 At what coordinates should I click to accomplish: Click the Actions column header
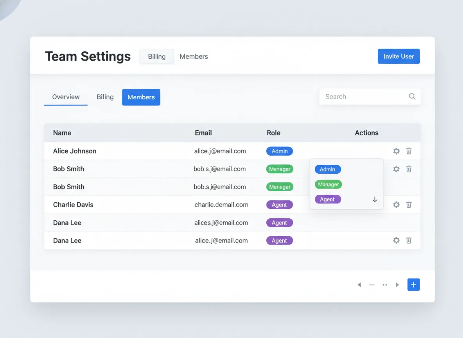coord(366,133)
